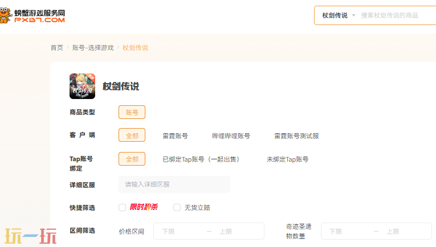
Task: Filter by 雷霆账号测试服 client
Action: pyautogui.click(x=296, y=135)
